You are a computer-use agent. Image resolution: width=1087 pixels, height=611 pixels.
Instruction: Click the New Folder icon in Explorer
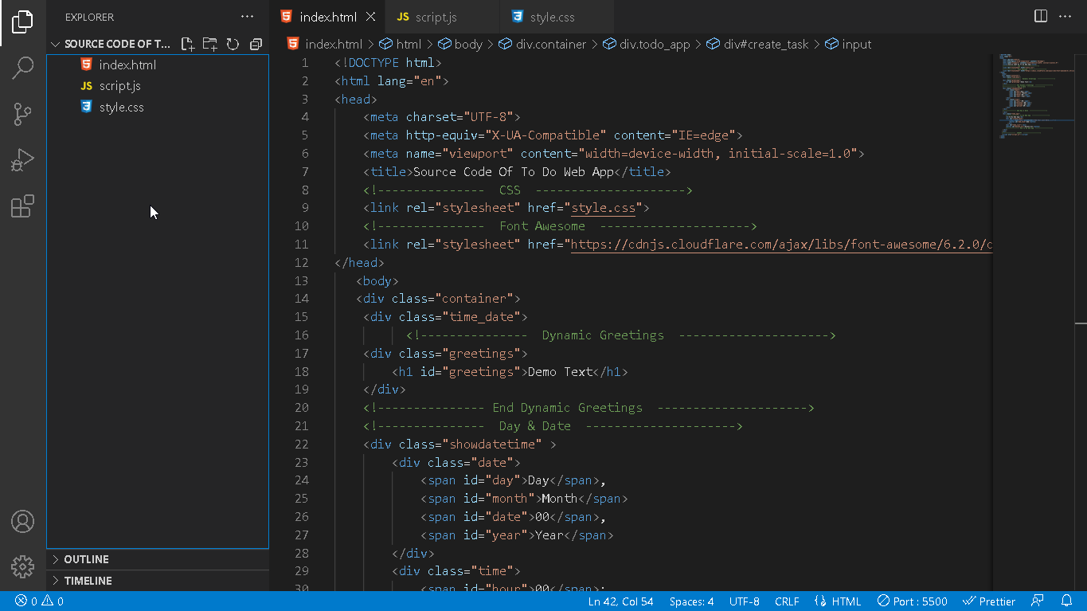click(210, 44)
